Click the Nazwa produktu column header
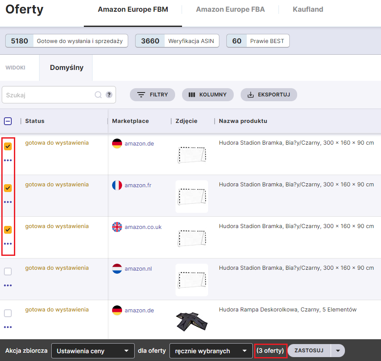Screen dimensions: 381x361 coord(243,121)
